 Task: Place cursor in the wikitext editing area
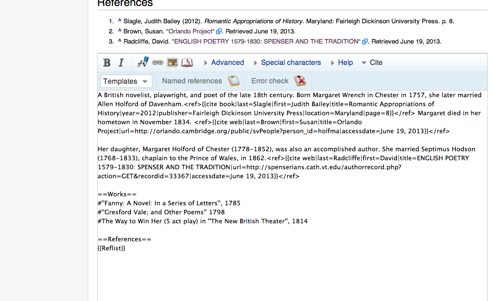pos(292,195)
